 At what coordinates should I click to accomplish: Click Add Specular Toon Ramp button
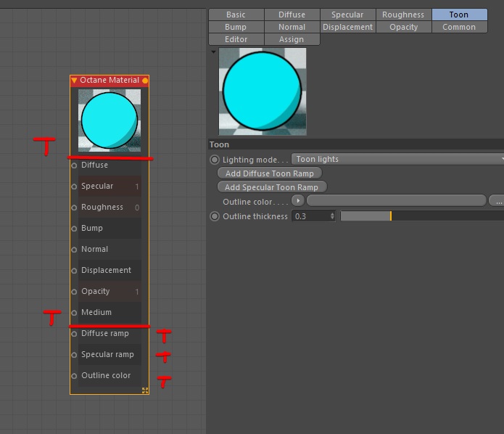point(272,187)
